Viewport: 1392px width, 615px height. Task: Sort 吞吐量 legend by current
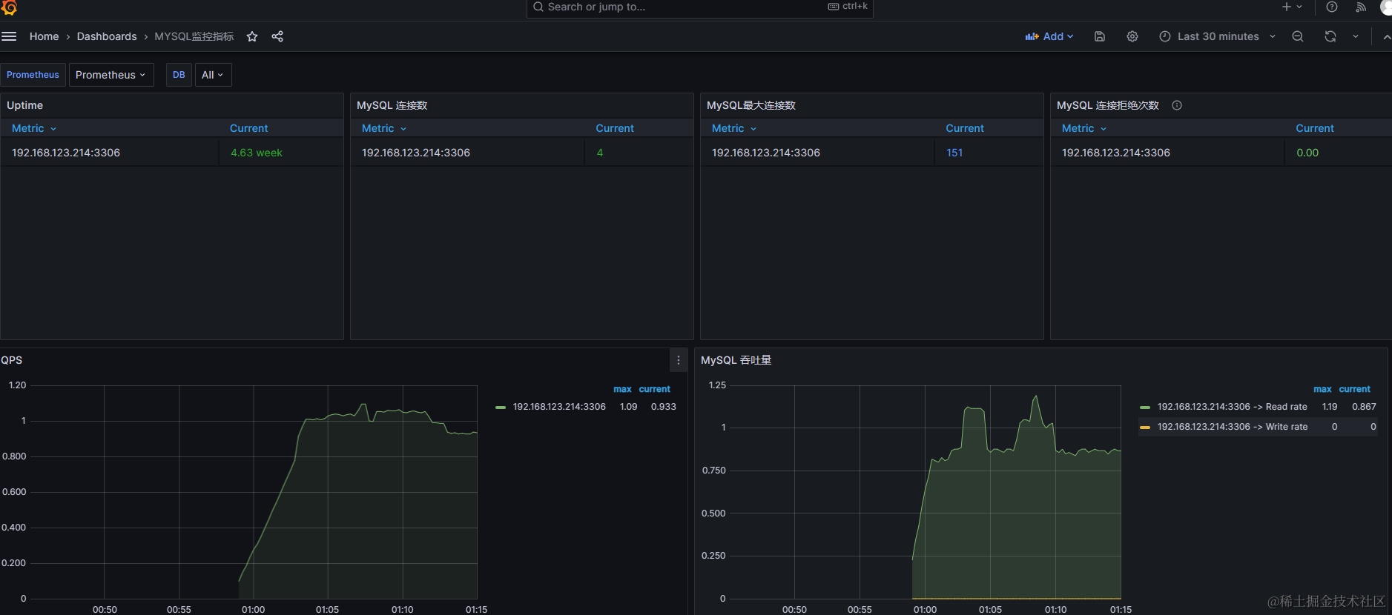(x=1355, y=389)
